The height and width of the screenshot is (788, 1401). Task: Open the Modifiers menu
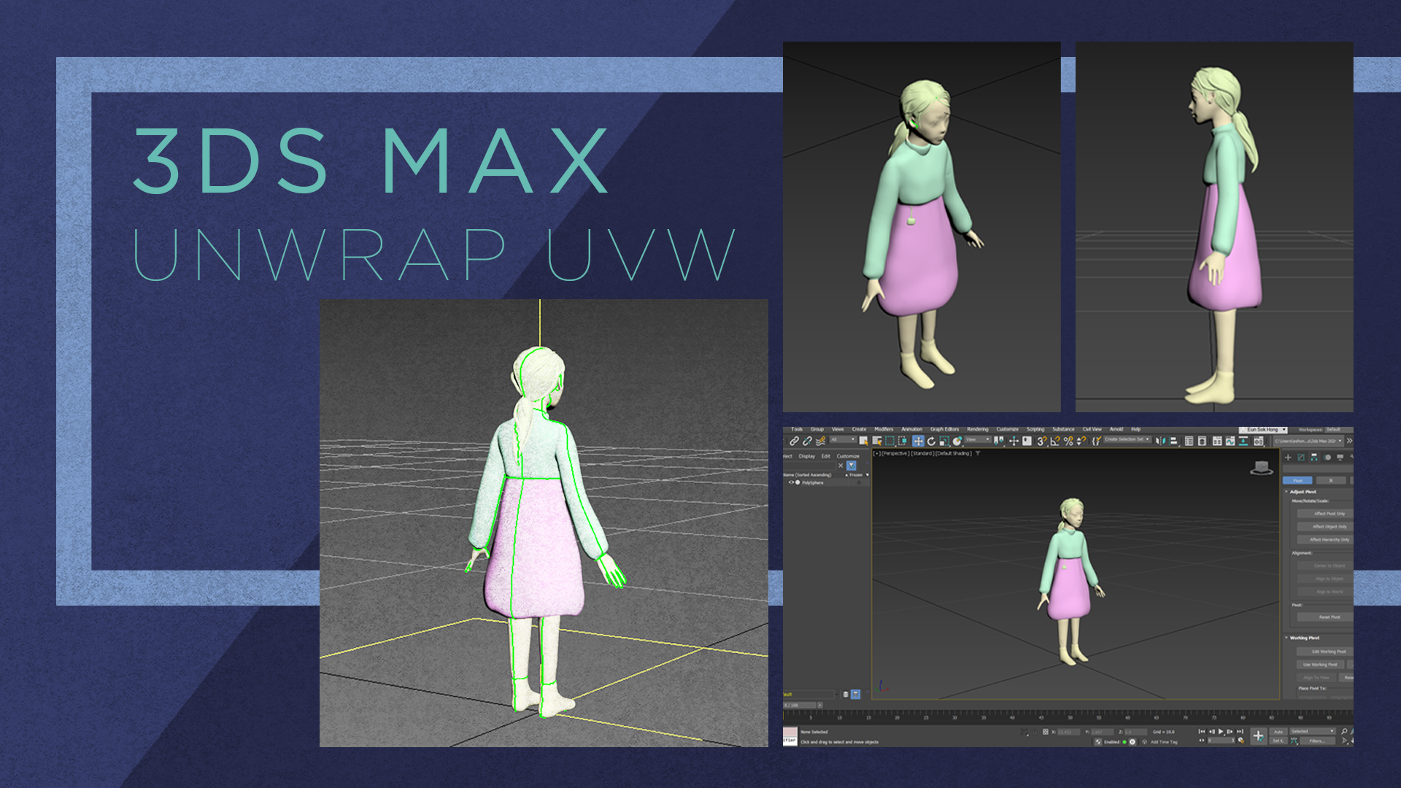(884, 429)
